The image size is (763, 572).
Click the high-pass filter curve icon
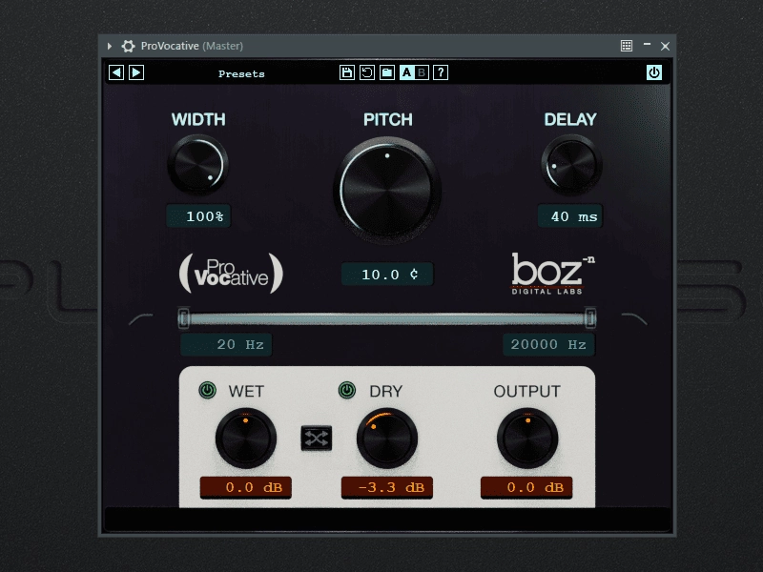point(141,319)
